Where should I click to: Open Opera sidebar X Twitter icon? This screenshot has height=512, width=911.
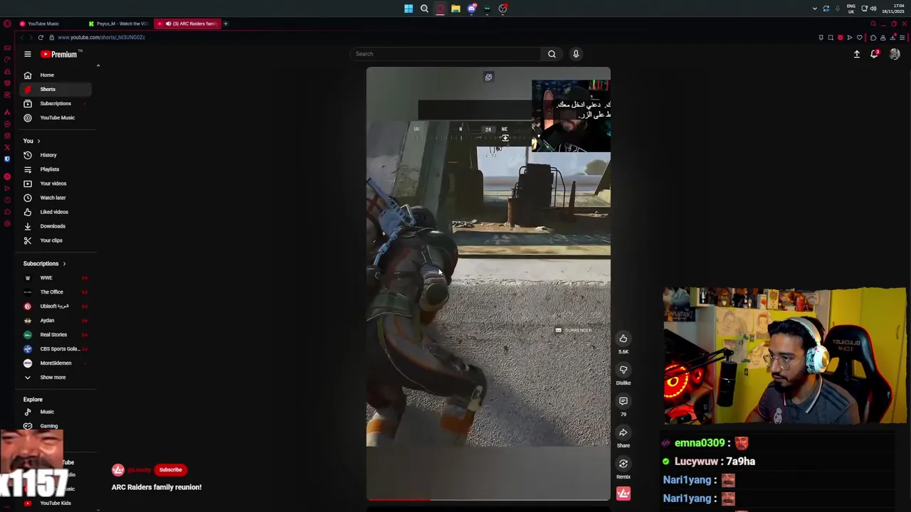pos(7,147)
